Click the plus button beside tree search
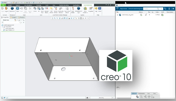This screenshot has height=101, width=176. 23,23
